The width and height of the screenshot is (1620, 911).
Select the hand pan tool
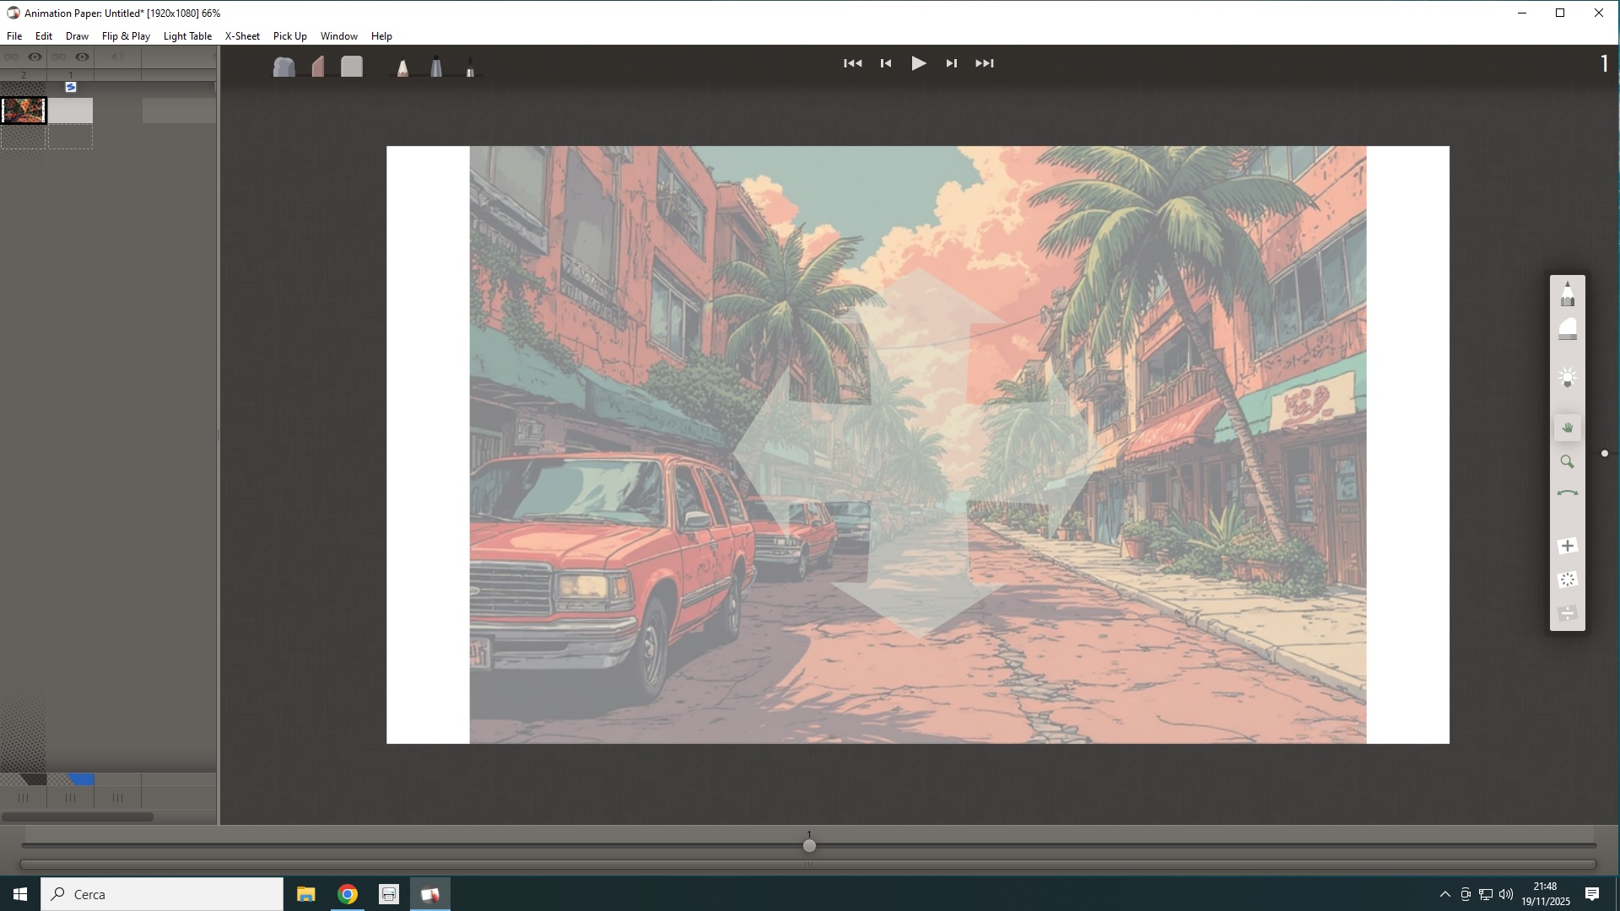pyautogui.click(x=1568, y=429)
